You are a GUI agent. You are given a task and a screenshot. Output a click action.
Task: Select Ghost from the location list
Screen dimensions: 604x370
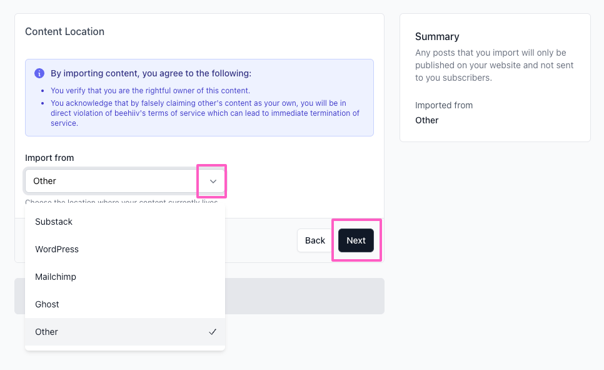click(x=47, y=304)
